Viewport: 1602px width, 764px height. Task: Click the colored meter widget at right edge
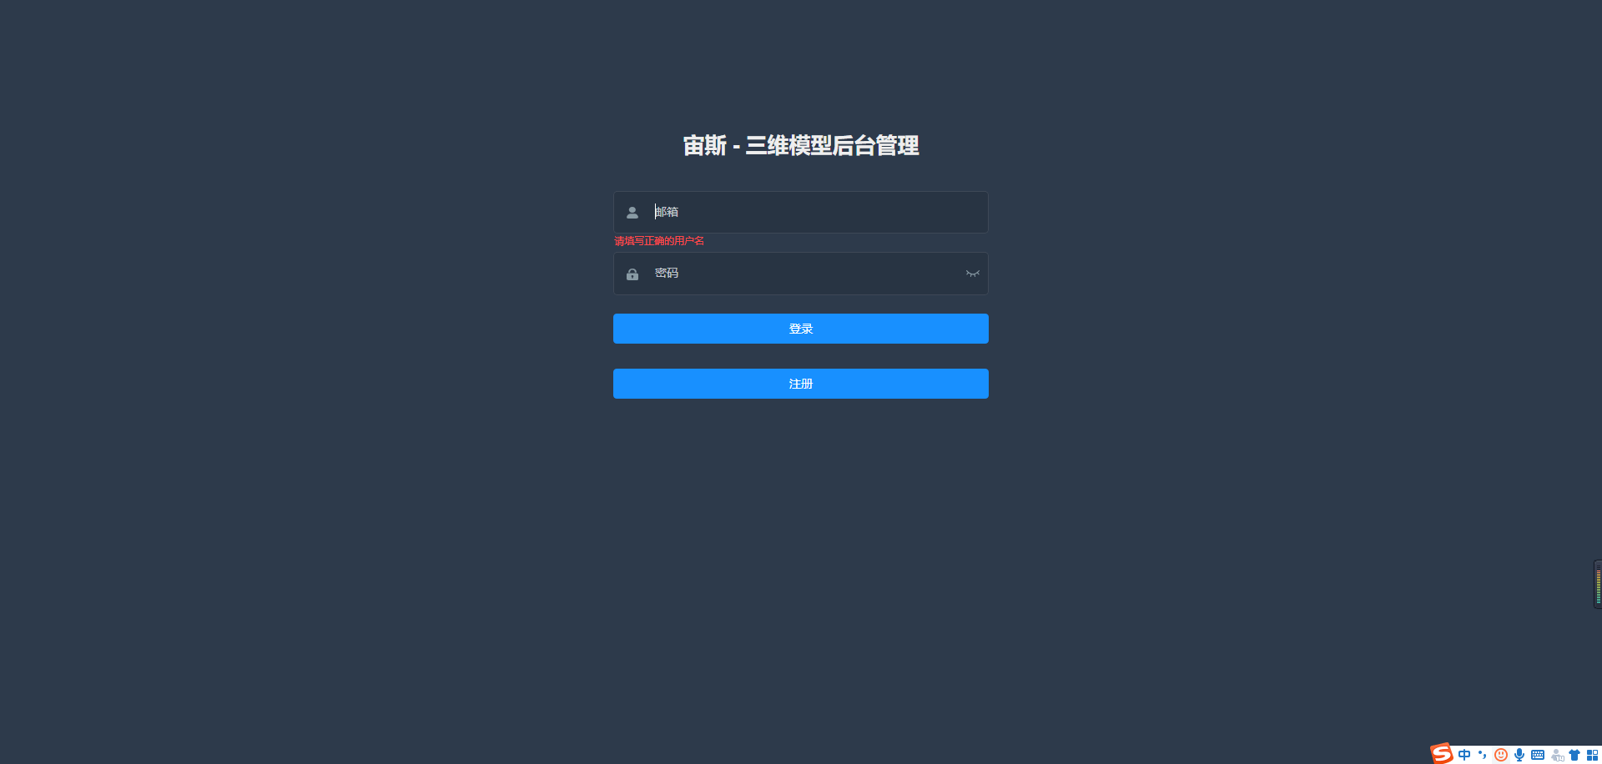point(1597,584)
